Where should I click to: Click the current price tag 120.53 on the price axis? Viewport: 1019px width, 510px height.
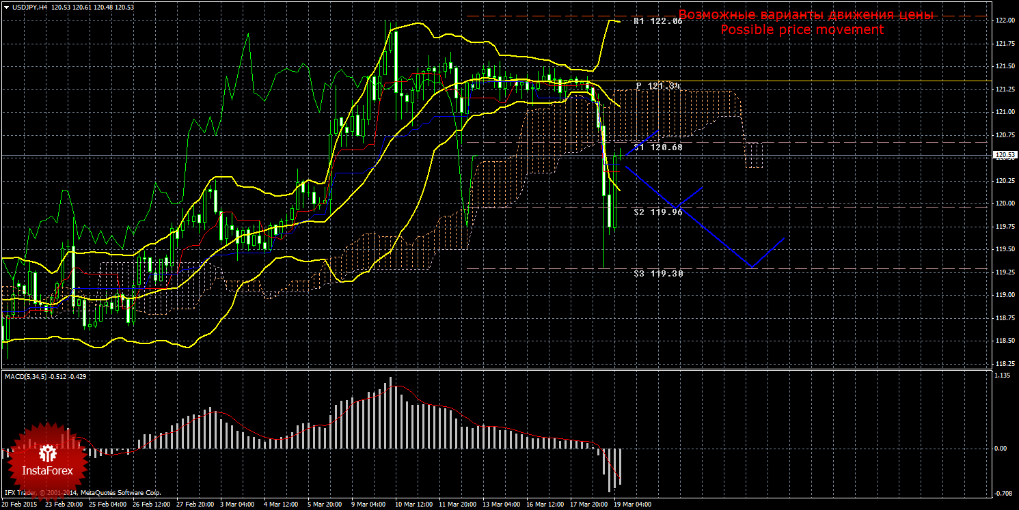[1004, 156]
